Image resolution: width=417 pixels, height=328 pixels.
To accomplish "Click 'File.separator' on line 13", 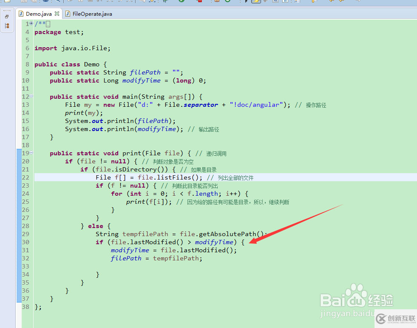I will [191, 105].
